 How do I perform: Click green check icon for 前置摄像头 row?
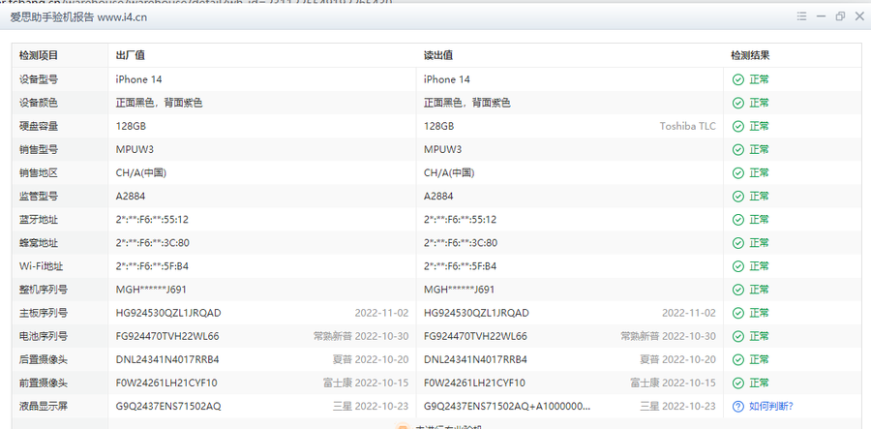coord(738,383)
